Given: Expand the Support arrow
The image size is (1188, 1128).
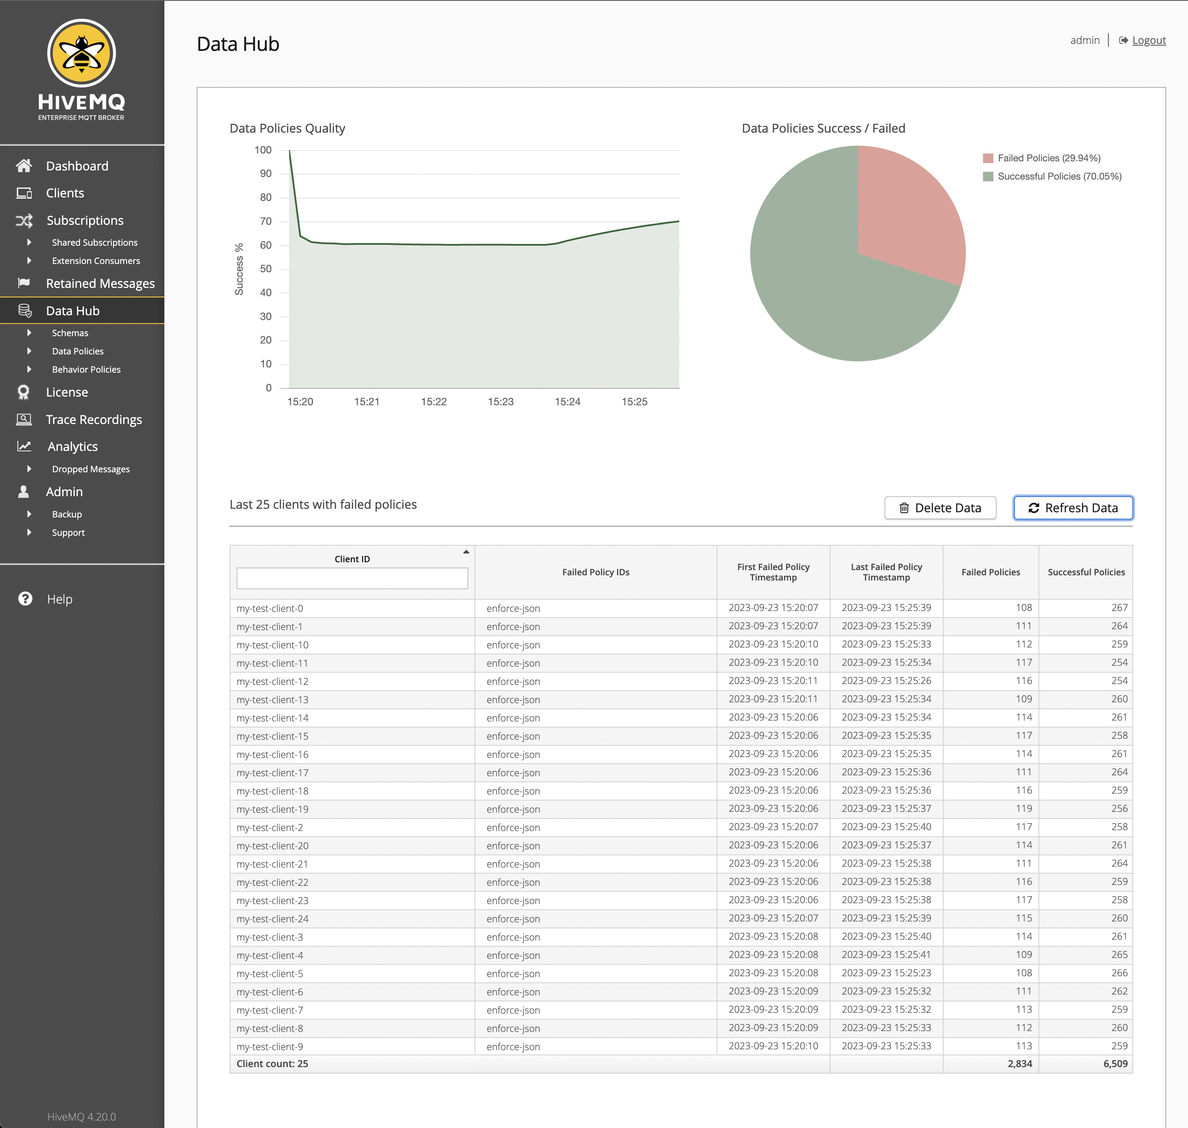Looking at the screenshot, I should pyautogui.click(x=29, y=532).
